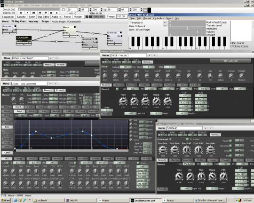The image size is (254, 203).
Task: Toggle SOLO on the D-Bass 303 Distorted panel
Action: (x=37, y=91)
